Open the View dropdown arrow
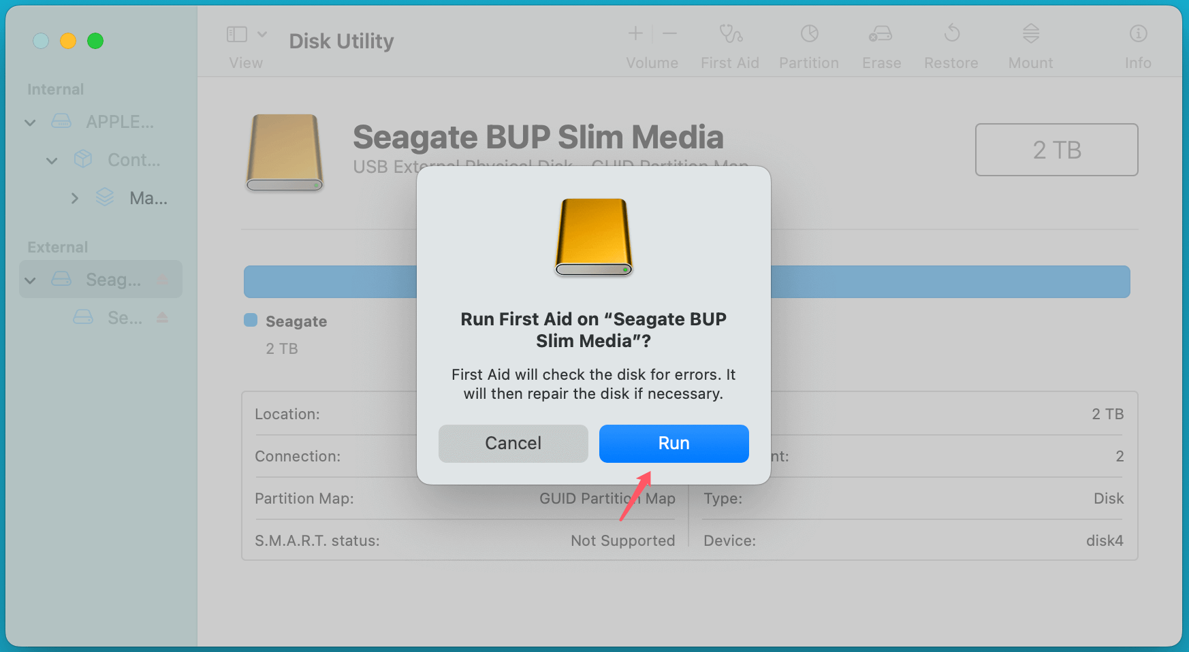1189x652 pixels. coord(263,33)
